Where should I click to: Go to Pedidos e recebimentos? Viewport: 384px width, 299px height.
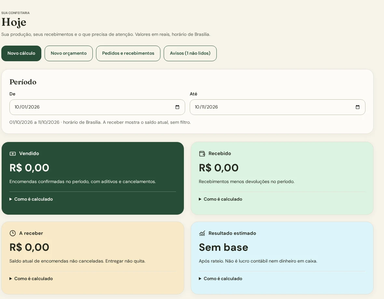128,53
